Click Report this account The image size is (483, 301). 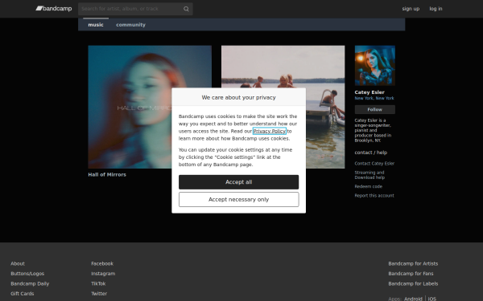[374, 196]
